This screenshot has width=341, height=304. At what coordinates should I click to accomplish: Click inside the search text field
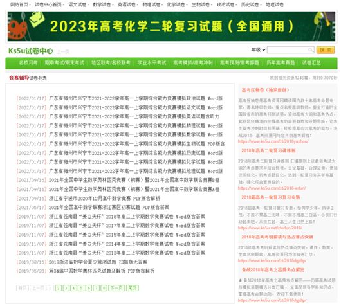[288, 50]
